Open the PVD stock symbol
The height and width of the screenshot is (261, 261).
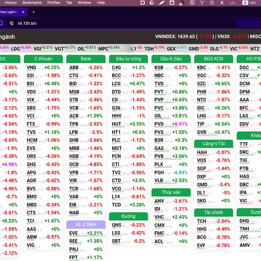159,124
